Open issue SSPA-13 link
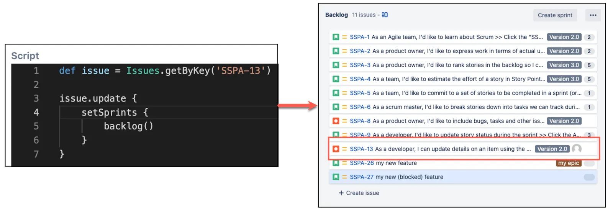The image size is (613, 210). (x=361, y=149)
